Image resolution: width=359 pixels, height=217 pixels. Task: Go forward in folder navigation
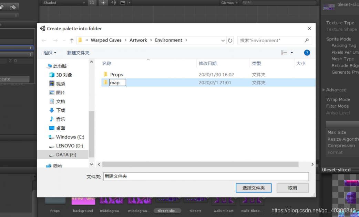click(x=55, y=41)
